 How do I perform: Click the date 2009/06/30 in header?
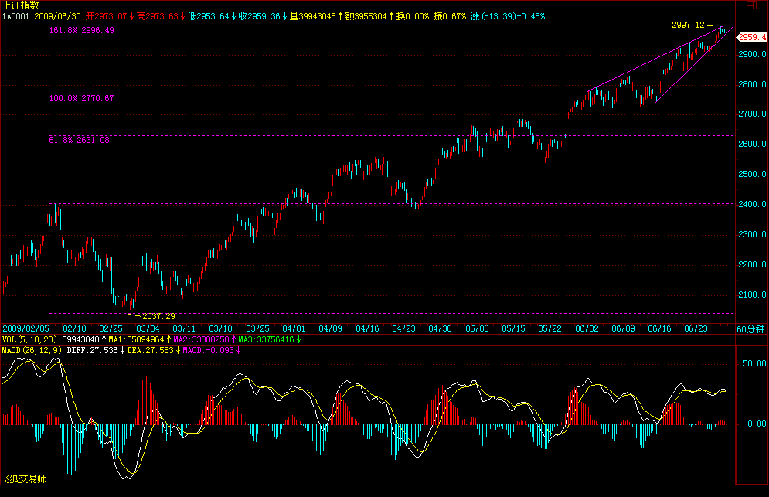(57, 16)
